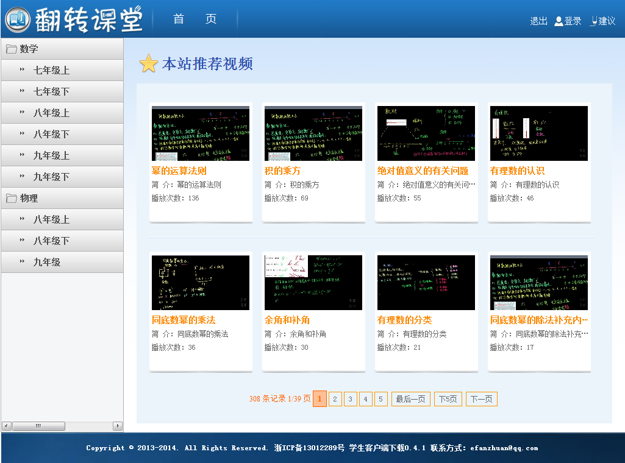Image resolution: width=625 pixels, height=463 pixels.
Task: Select 七年级上 under 数学
Action: click(62, 71)
